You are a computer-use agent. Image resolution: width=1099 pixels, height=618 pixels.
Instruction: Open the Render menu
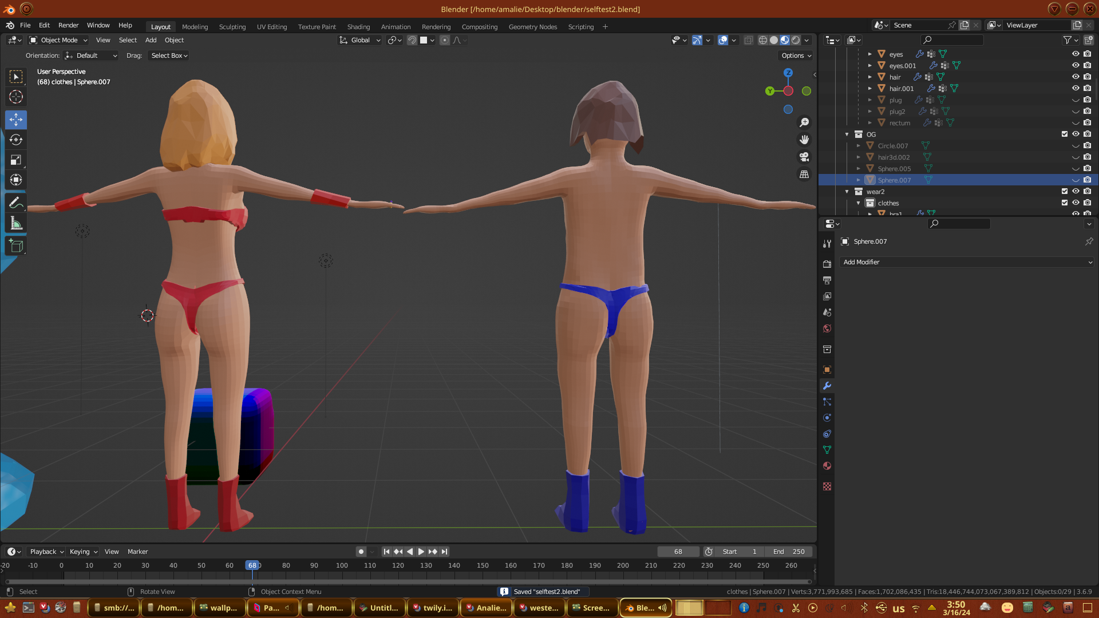tap(68, 25)
